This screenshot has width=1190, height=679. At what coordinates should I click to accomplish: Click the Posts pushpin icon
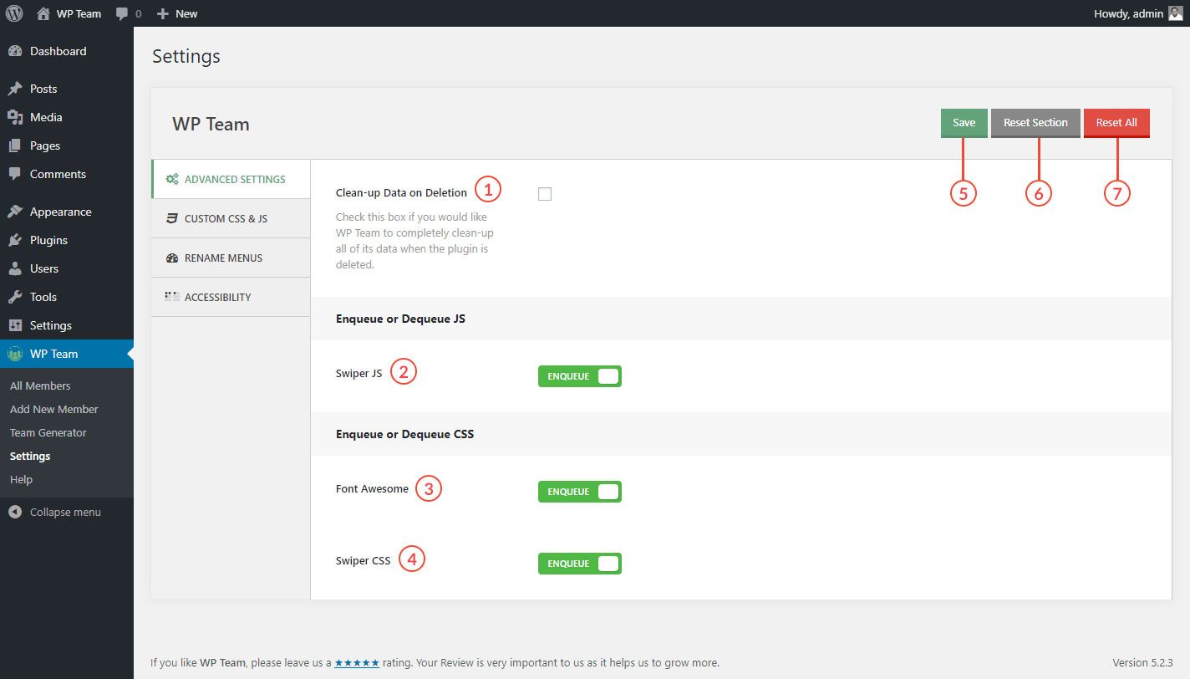[x=15, y=89]
